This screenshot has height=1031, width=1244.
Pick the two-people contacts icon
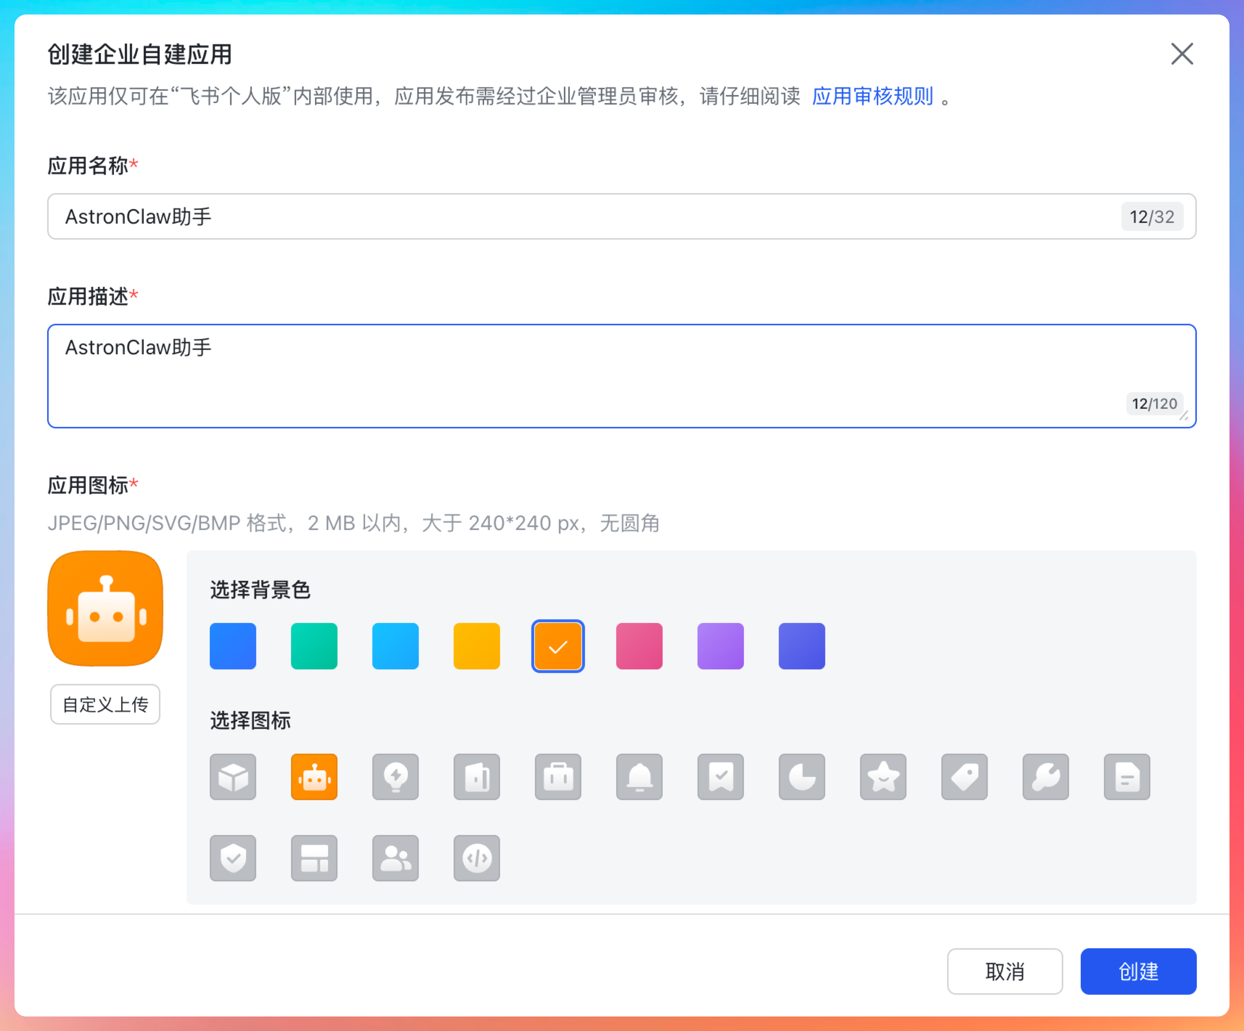(395, 858)
